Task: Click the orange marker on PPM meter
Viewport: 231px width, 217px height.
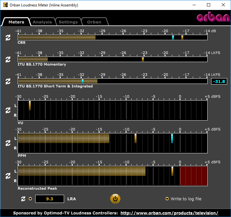Action: pyautogui.click(x=136, y=138)
